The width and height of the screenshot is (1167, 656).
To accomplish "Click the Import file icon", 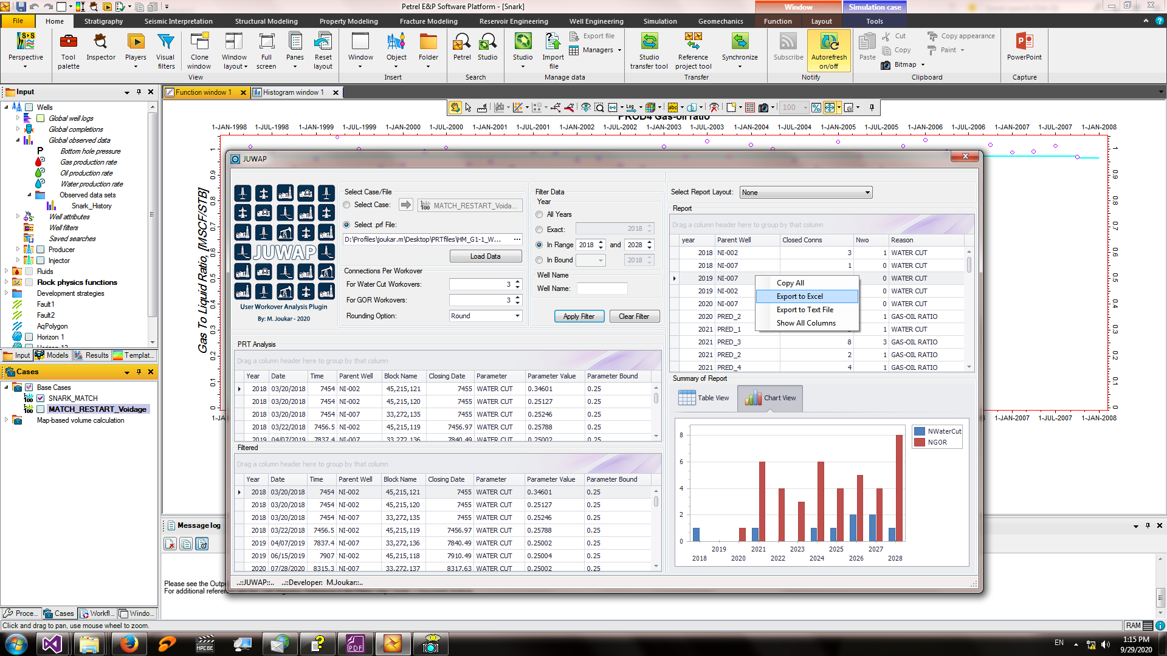I will pyautogui.click(x=553, y=49).
